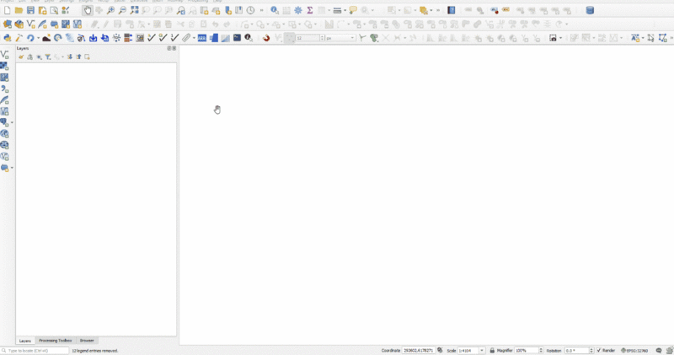Open the Identify Features tool
Viewport: 674px width, 355px height.
(275, 11)
